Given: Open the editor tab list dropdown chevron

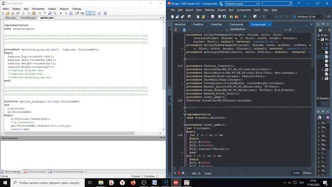Looking at the screenshot, I should 311,24.
